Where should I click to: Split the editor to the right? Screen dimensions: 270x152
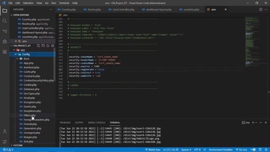[261, 9]
